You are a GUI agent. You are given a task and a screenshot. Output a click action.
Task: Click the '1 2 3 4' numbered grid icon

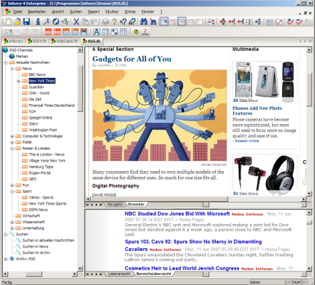click(105, 32)
